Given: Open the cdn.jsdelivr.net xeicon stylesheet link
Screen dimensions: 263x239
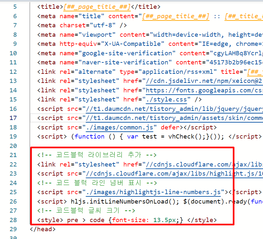Looking at the screenshot, I should coord(204,81).
